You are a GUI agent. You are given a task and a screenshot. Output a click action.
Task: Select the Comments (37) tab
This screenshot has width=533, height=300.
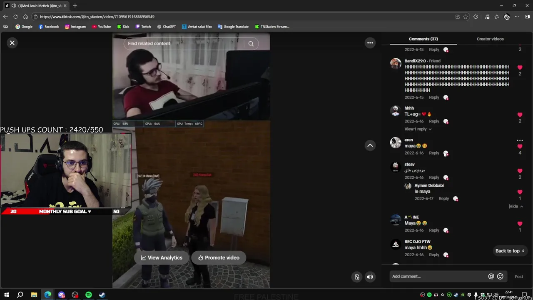click(423, 39)
